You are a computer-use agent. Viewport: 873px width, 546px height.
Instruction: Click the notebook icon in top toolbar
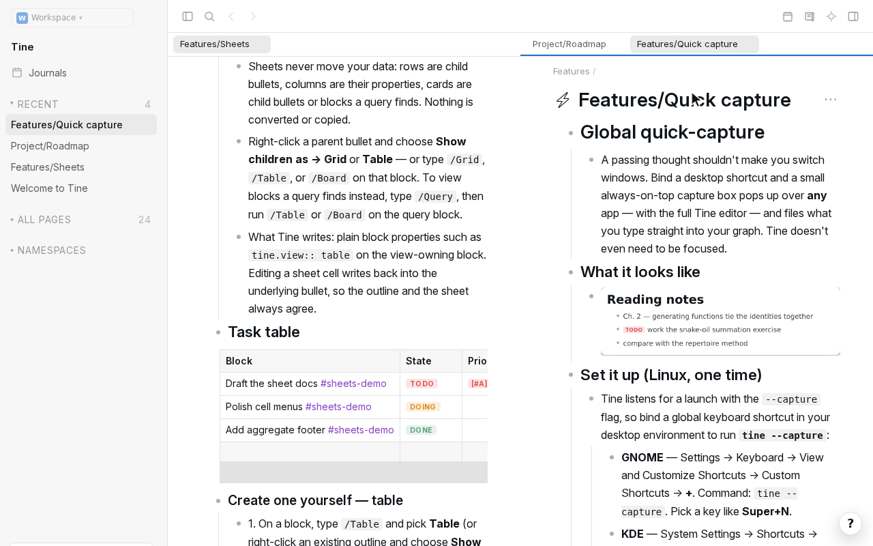(x=810, y=16)
